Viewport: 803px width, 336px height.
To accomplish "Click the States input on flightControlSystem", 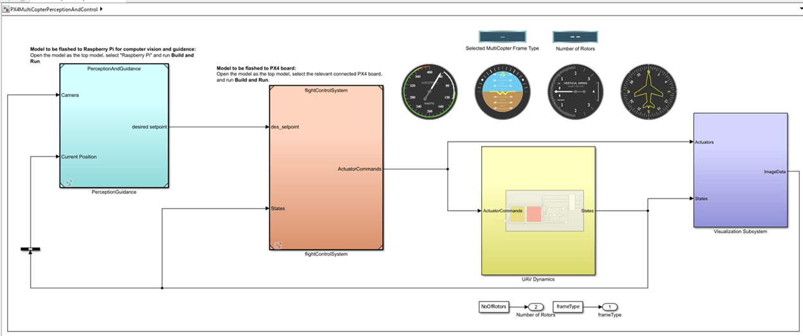I will (x=278, y=208).
